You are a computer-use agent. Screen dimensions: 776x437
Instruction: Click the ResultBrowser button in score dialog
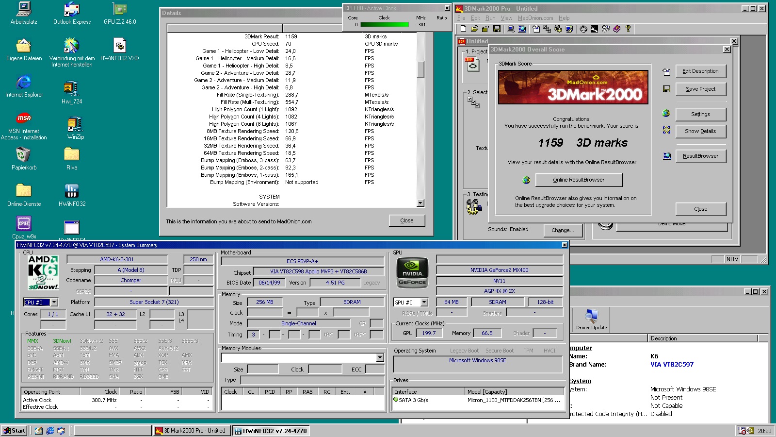[701, 156]
